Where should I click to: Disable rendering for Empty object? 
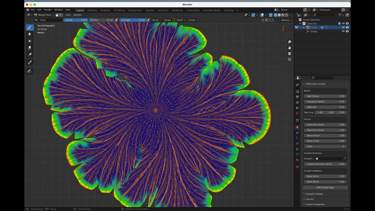(x=347, y=31)
